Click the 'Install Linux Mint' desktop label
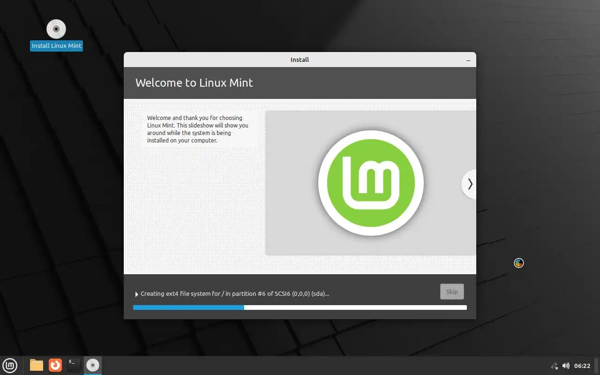Screen dimensions: 600x375 [56, 45]
